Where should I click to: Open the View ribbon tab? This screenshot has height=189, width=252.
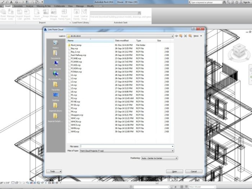[x=70, y=6]
